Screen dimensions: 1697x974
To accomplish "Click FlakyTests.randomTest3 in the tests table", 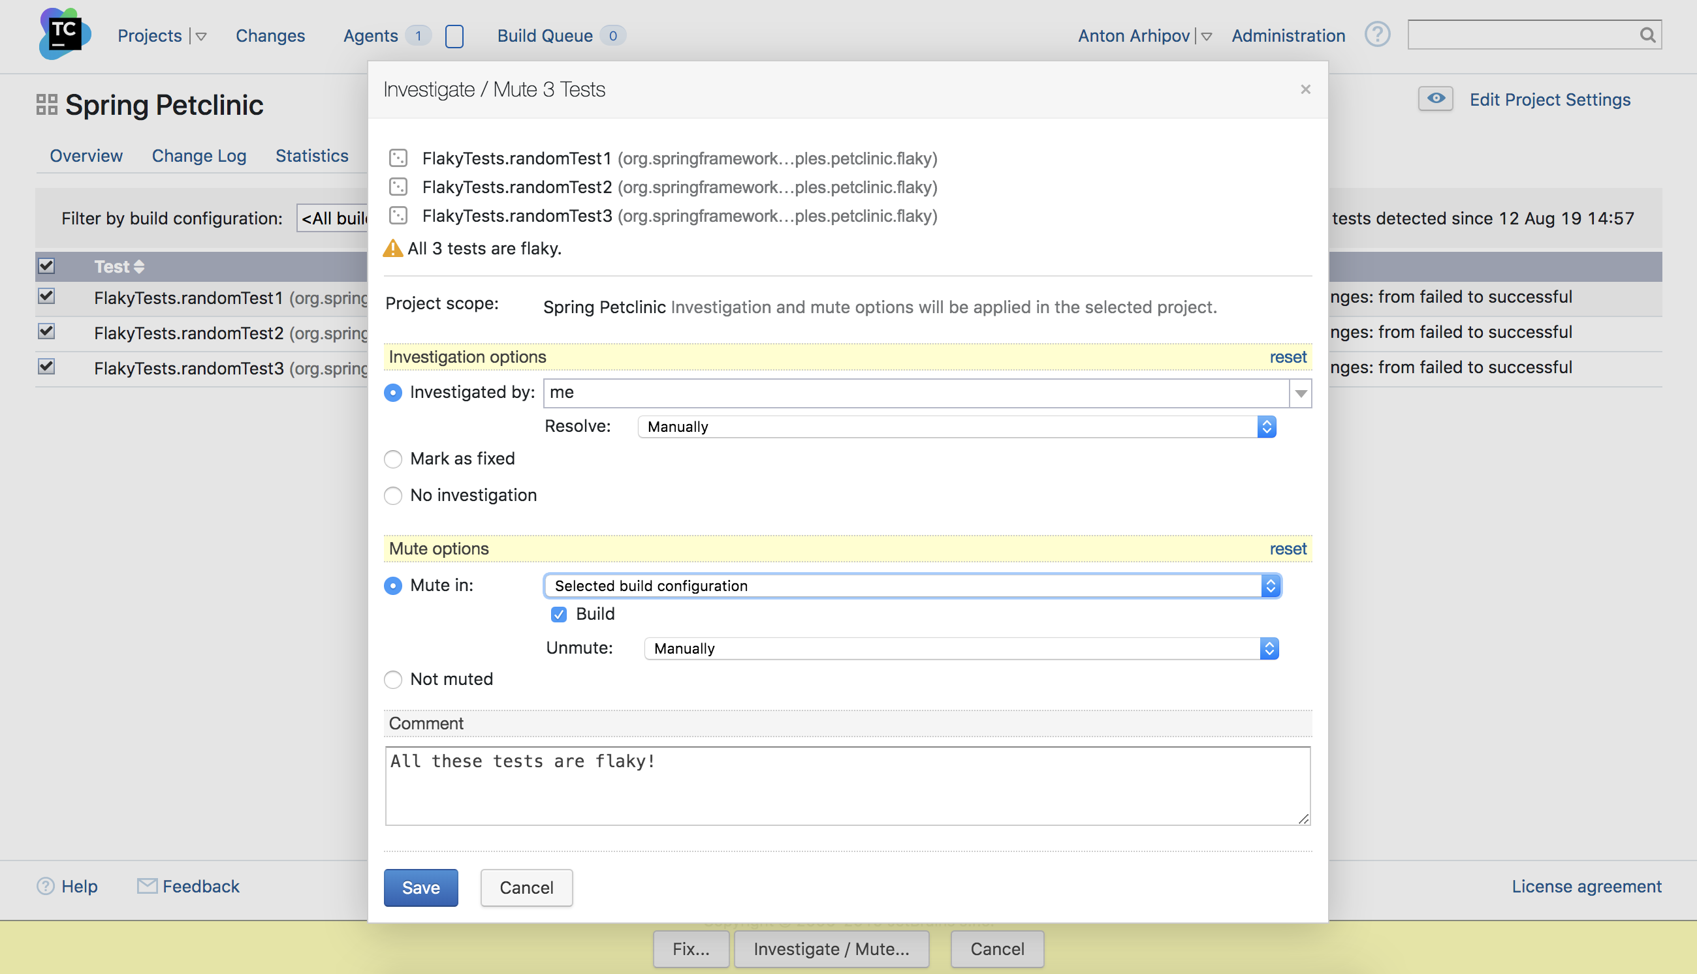I will [x=189, y=369].
